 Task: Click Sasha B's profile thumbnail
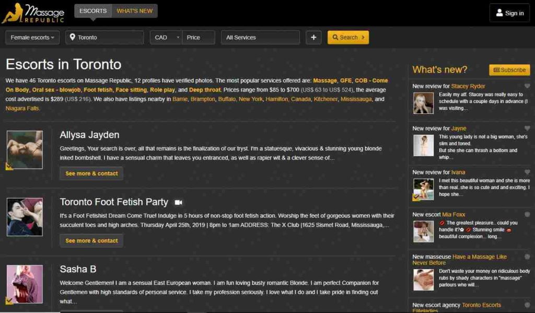[x=25, y=284]
